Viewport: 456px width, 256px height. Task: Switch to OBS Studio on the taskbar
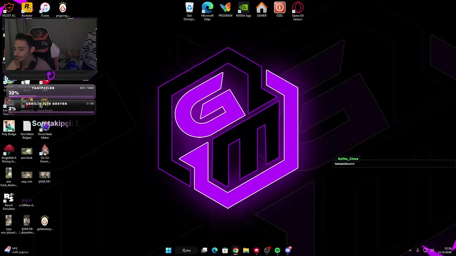pos(267,250)
